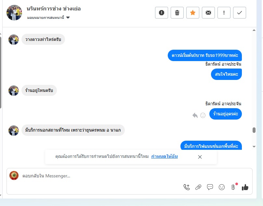
Task: Open the baht payment request icon
Action: (x=233, y=187)
